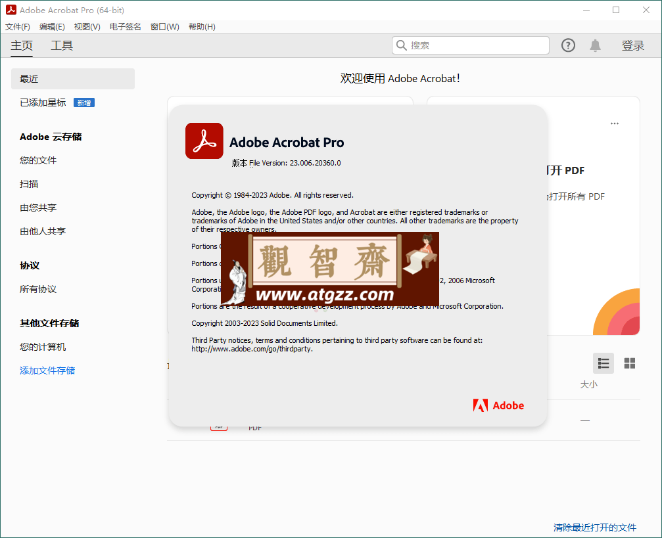Focus the 搜索 search field
The width and height of the screenshot is (662, 538).
(470, 45)
